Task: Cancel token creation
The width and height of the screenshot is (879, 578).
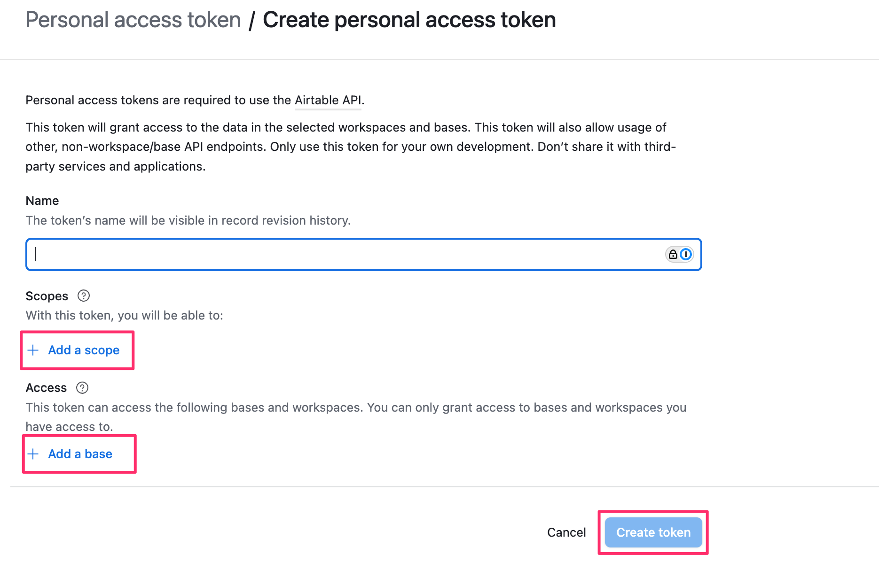Action: 566,532
